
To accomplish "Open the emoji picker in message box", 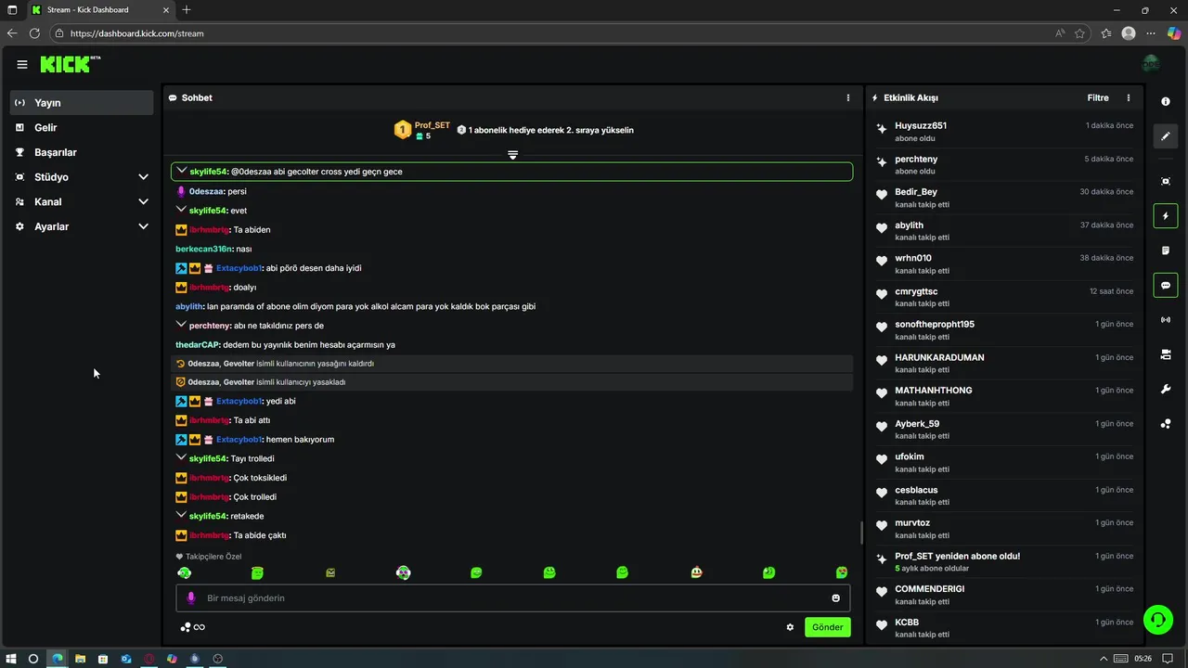I will 835,598.
